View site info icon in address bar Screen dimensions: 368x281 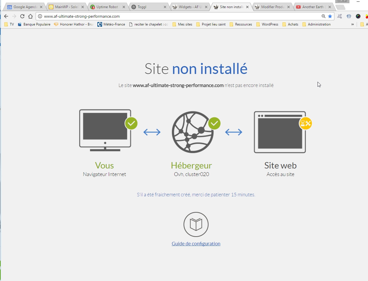click(x=40, y=16)
